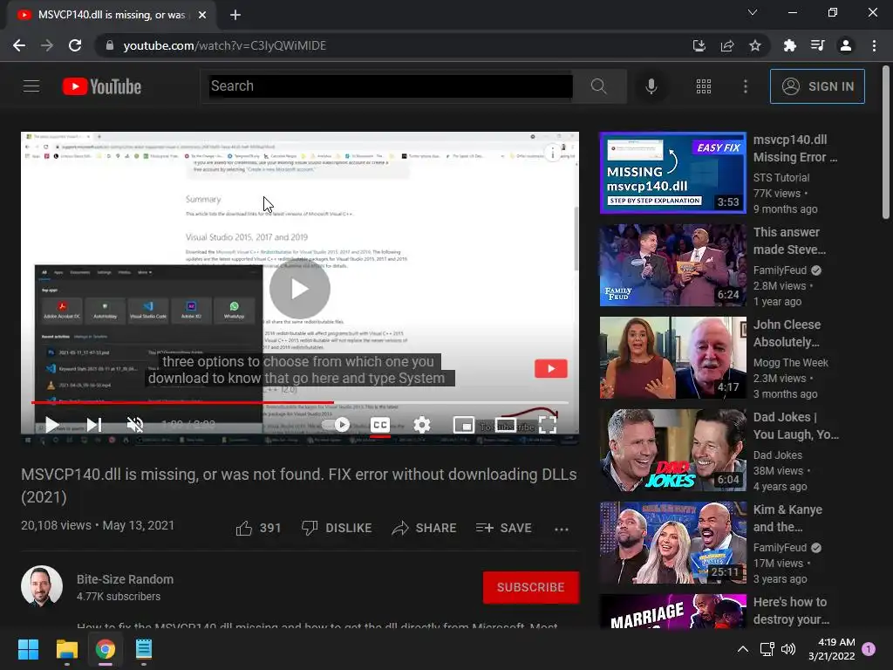Activate the miniplayer
Viewport: 893px width, 670px height.
[x=464, y=425]
